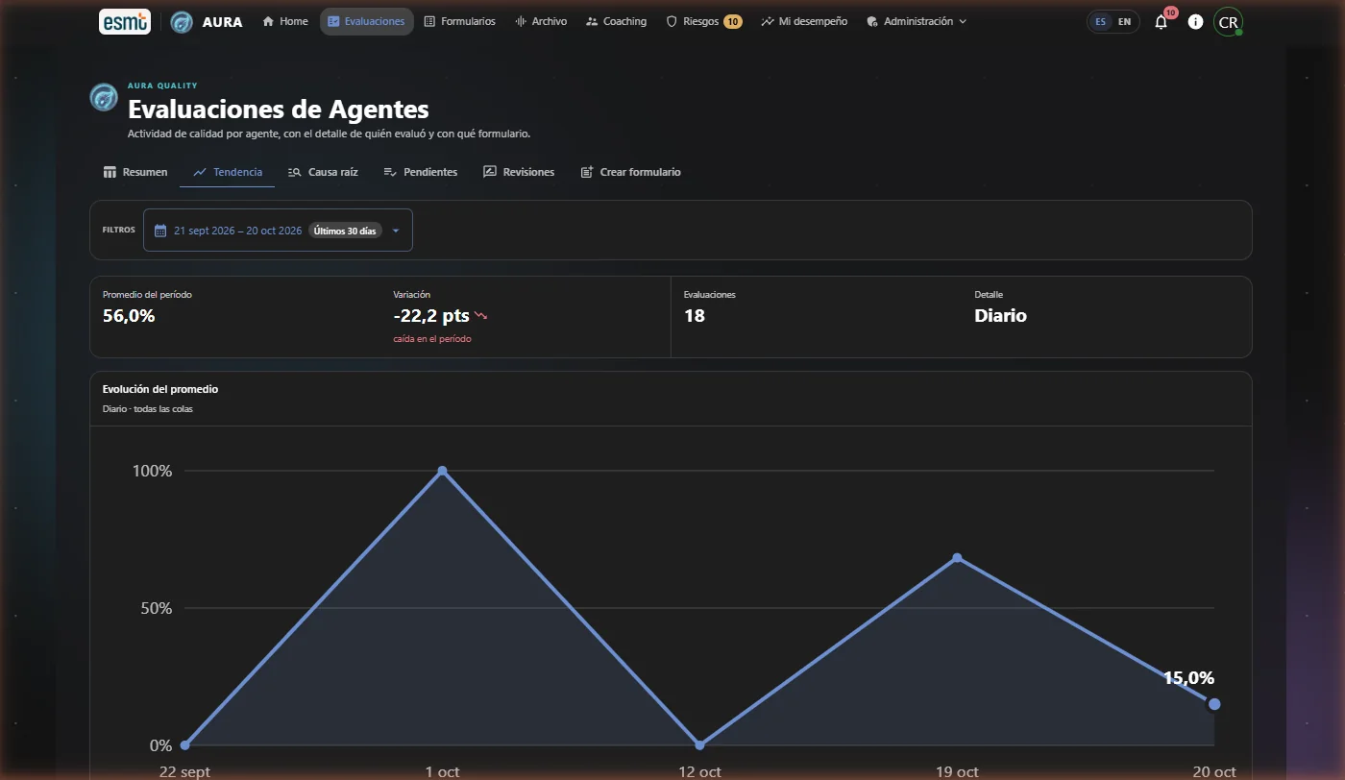Switch language to EN
Viewport: 1345px width, 780px height.
tap(1124, 21)
